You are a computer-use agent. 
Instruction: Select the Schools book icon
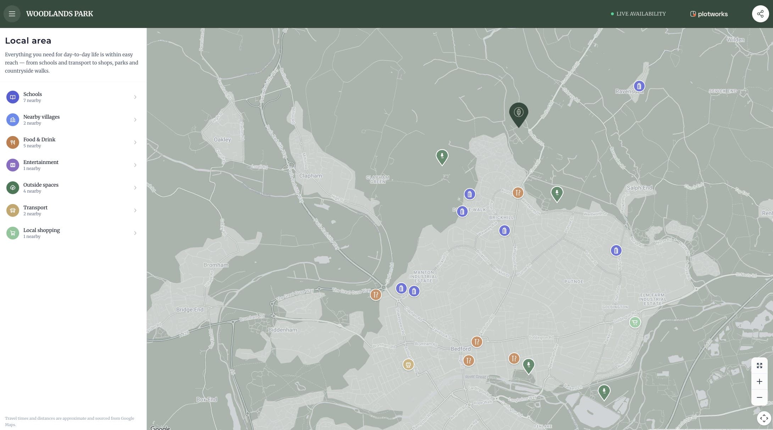click(13, 97)
